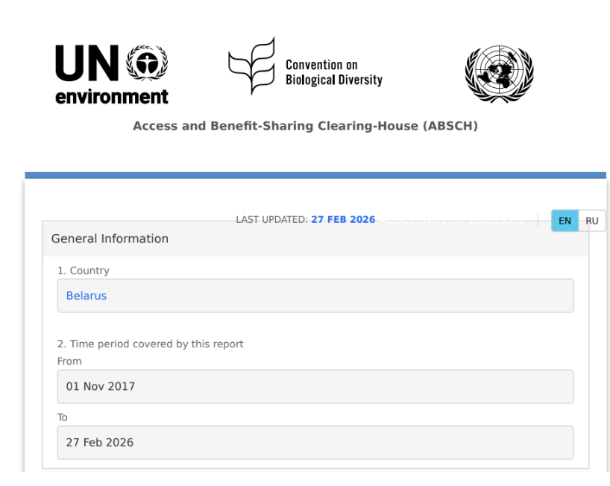Click the 'To' label above end date
Viewport: 610px width, 486px height.
point(63,417)
